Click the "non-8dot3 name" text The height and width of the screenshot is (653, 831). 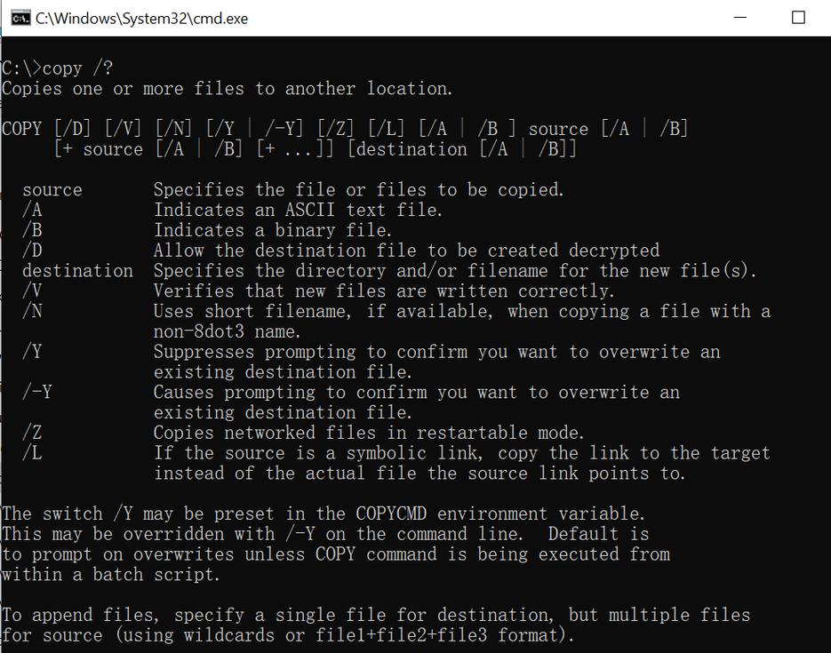[227, 331]
